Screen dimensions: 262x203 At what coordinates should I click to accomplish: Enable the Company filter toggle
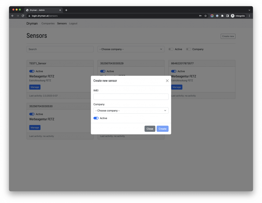(189, 49)
